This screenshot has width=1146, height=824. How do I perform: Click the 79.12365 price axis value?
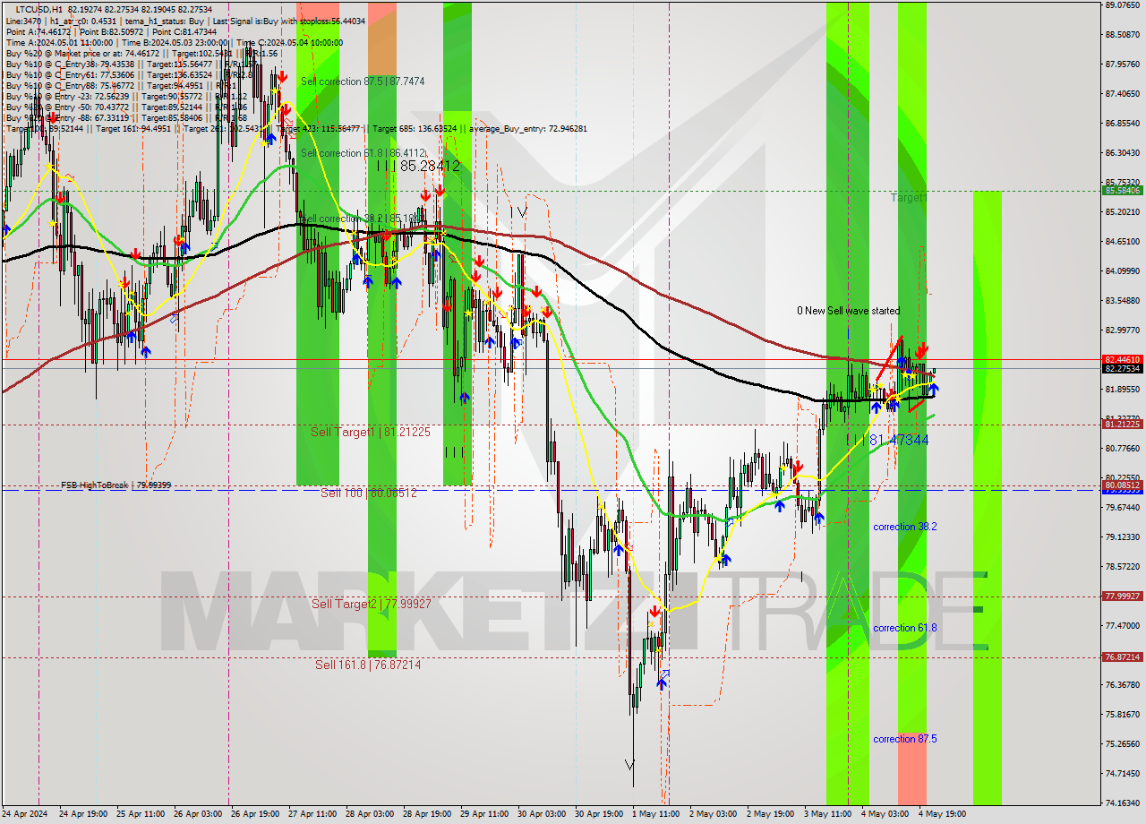(1123, 536)
